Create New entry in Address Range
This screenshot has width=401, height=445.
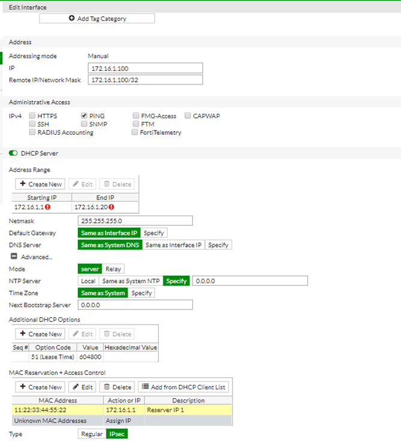click(40, 184)
